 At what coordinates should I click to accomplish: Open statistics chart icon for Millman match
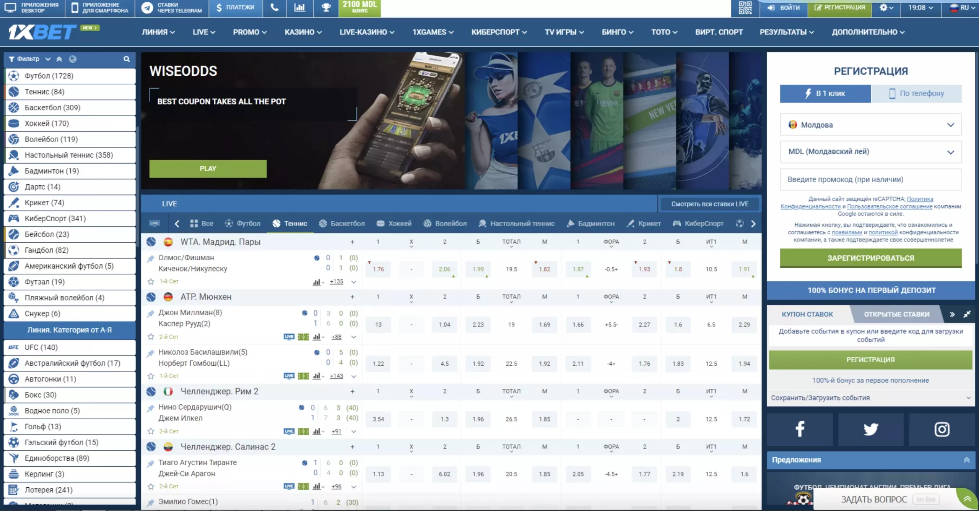tap(317, 337)
